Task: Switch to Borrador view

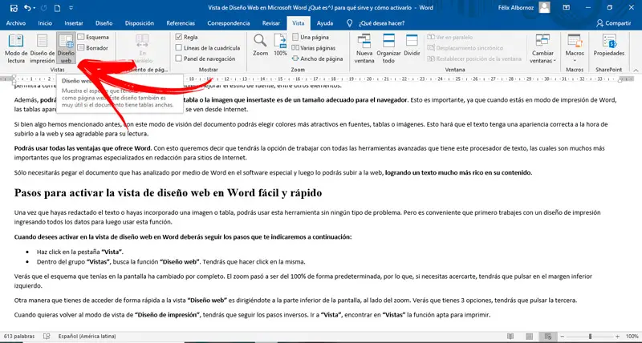Action: click(93, 48)
